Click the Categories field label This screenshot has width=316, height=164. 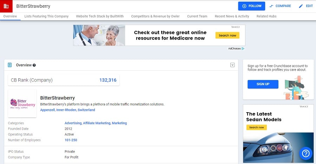(x=16, y=123)
